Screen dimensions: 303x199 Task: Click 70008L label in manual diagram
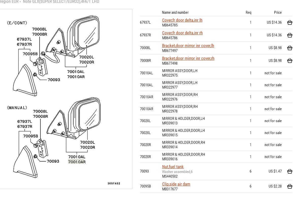click(x=40, y=111)
